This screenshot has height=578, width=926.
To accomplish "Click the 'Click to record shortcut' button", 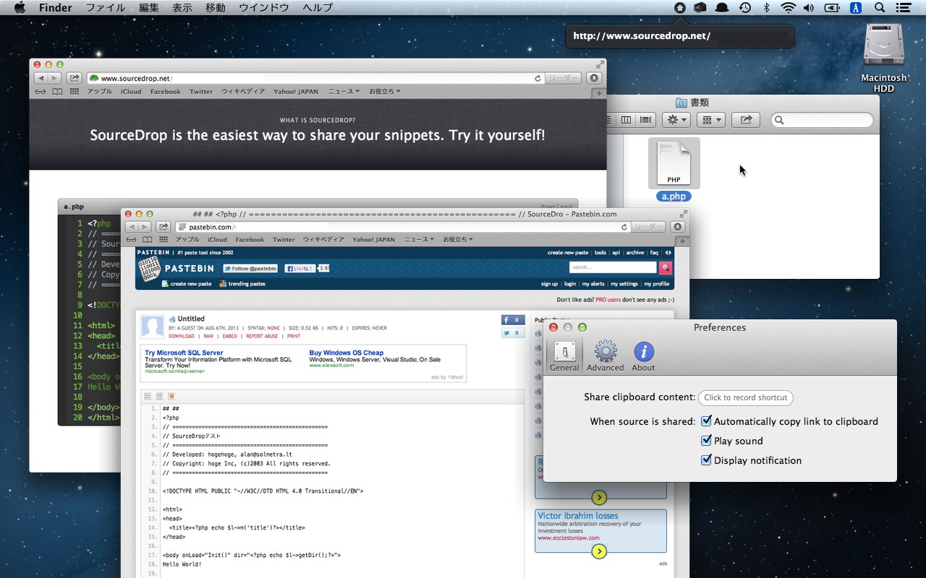I will tap(746, 397).
